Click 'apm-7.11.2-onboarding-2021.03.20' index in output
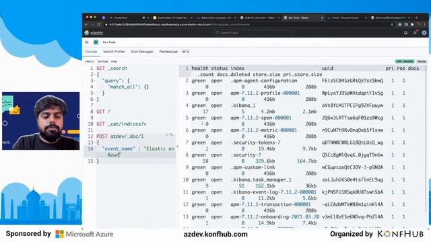The width and height of the screenshot is (431, 242). [275, 216]
